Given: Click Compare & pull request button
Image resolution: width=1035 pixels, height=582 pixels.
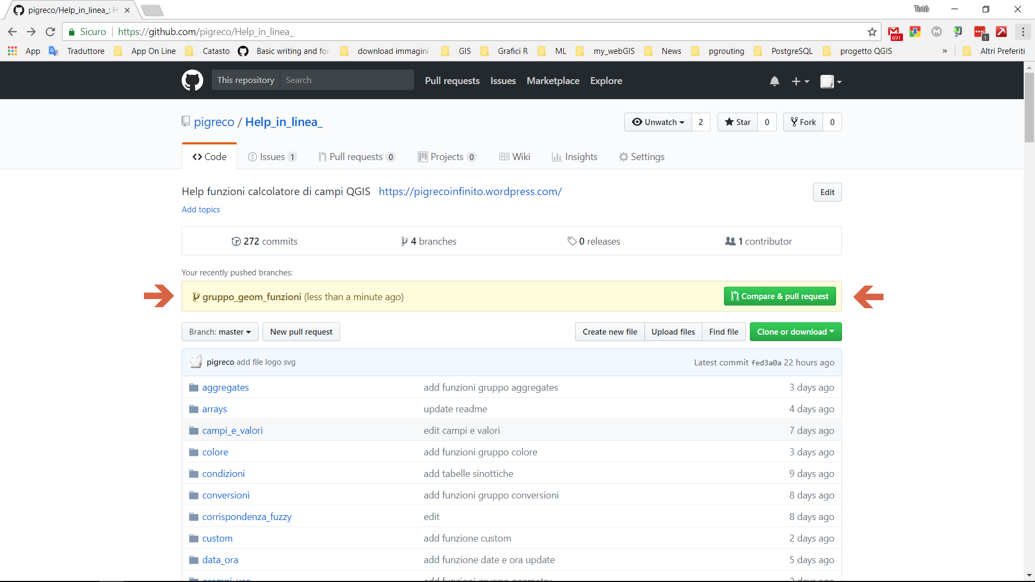Looking at the screenshot, I should pyautogui.click(x=779, y=296).
